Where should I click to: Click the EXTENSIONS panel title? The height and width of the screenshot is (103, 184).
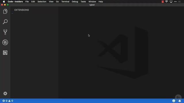[22, 10]
